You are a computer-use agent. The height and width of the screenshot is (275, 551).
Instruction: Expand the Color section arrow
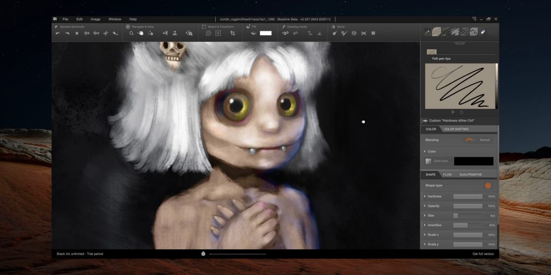pyautogui.click(x=425, y=151)
